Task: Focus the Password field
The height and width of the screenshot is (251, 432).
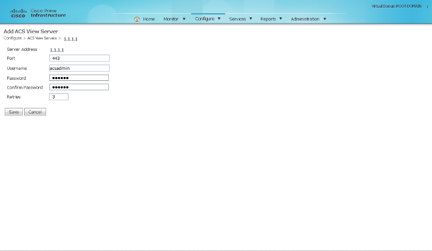Action: point(79,77)
